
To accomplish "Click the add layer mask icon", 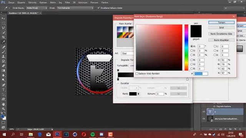I will pos(221,129).
